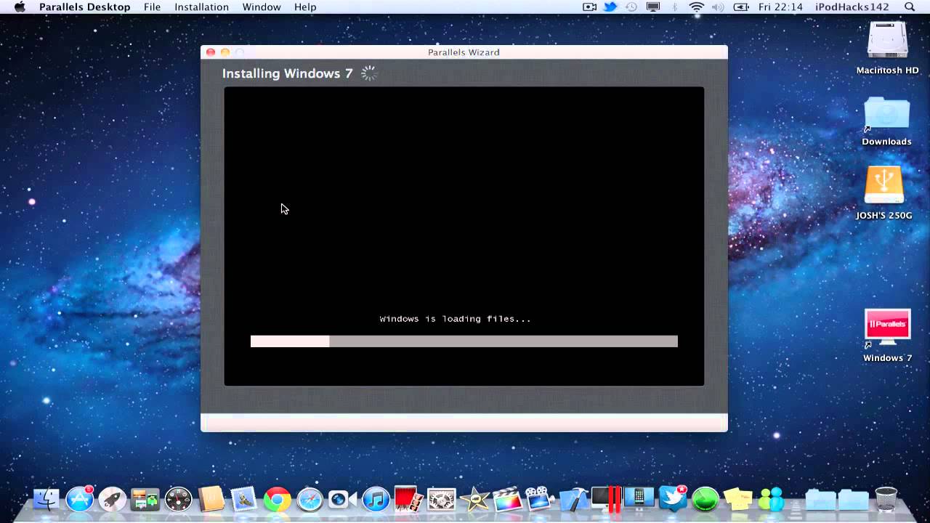
Task: Launch Safari compass from the Dock
Action: (x=310, y=498)
